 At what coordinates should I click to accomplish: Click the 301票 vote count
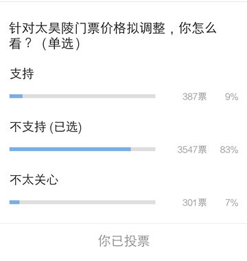(x=195, y=203)
